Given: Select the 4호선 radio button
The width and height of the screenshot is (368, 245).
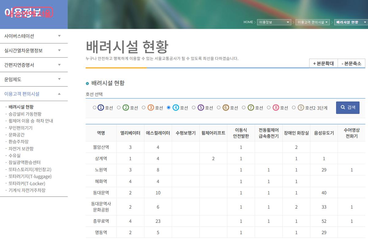Looking at the screenshot, I should click(169, 107).
